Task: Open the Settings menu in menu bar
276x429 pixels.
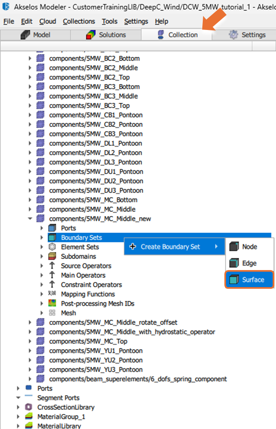Action: 136,21
